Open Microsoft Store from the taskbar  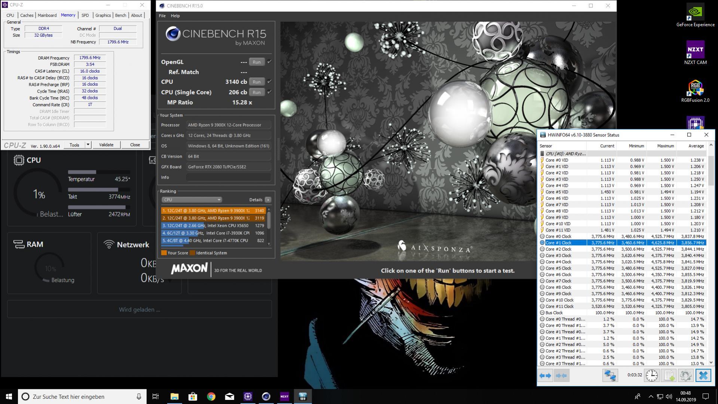tap(193, 397)
